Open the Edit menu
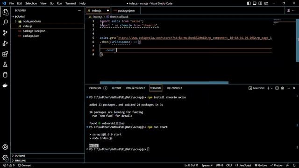The height and width of the screenshot is (168, 299). pyautogui.click(x=20, y=3)
